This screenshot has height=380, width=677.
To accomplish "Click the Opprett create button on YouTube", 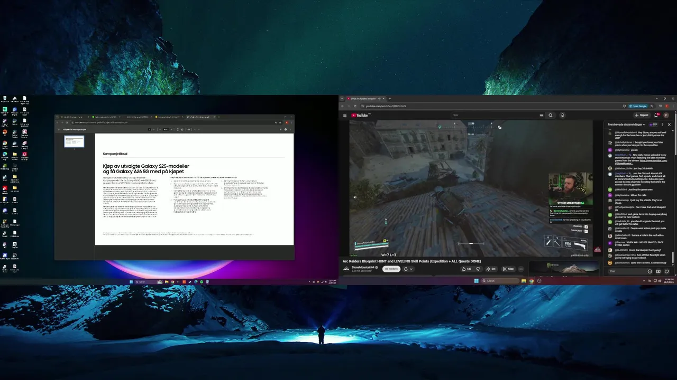I will [x=642, y=115].
